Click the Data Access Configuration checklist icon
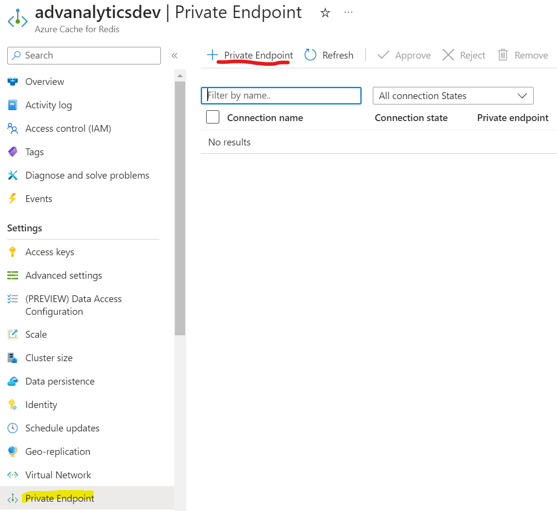Screen dimensions: 557x511 click(x=13, y=299)
